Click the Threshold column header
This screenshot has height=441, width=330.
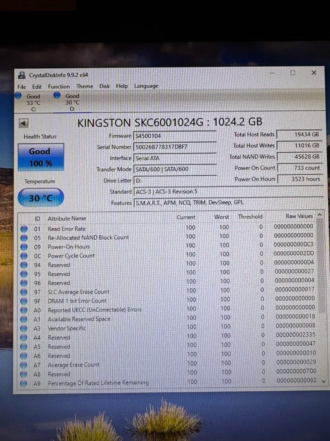pos(250,216)
